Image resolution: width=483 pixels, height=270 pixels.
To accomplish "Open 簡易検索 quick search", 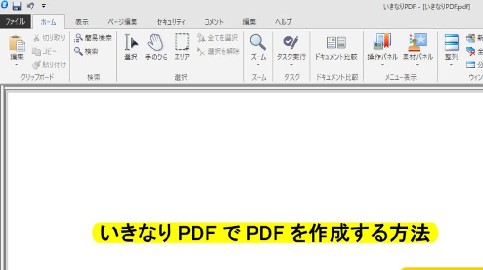I will coord(93,38).
